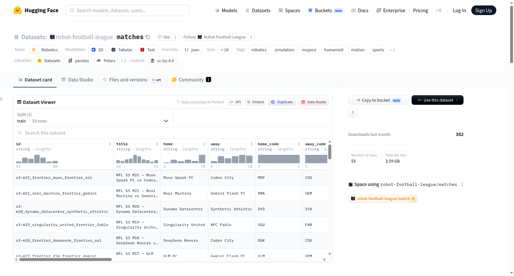Open Enterprise in the top navigation
The width and height of the screenshot is (514, 276).
pos(391,10)
